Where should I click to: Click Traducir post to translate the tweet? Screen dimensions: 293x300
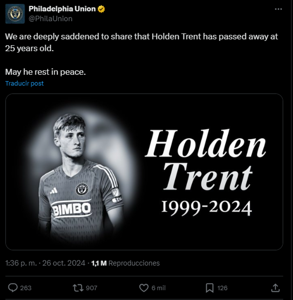coord(24,83)
